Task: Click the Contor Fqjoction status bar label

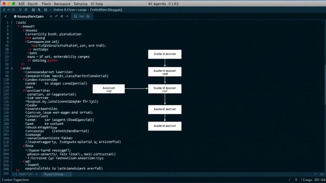Action: coord(15,180)
